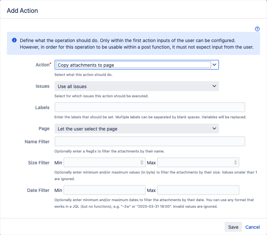Image resolution: width=267 pixels, height=235 pixels.
Task: Open 'Let the user select the page' dropdown
Action: click(x=136, y=129)
